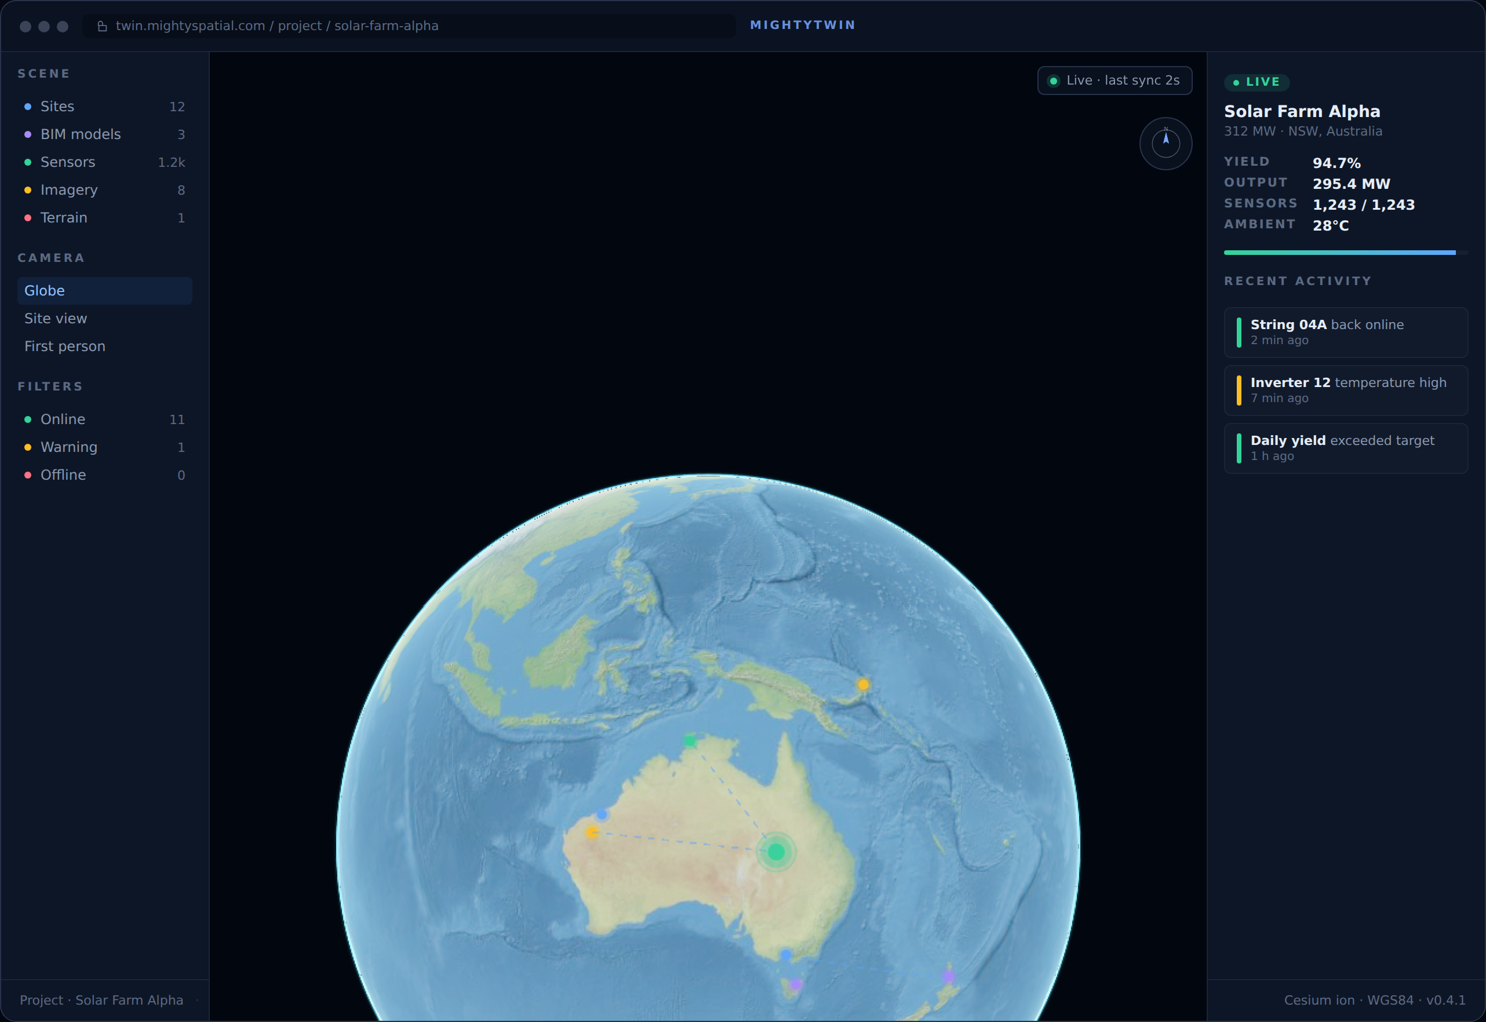Select the large green pulsing site marker
The image size is (1486, 1022).
coord(776,852)
